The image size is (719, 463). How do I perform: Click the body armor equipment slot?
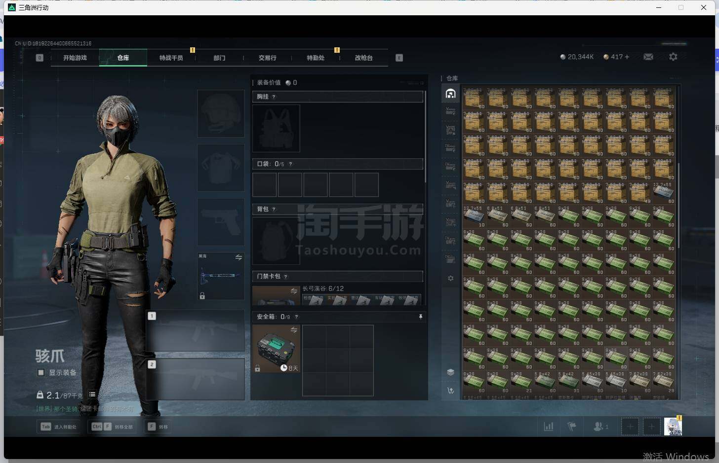(x=221, y=168)
